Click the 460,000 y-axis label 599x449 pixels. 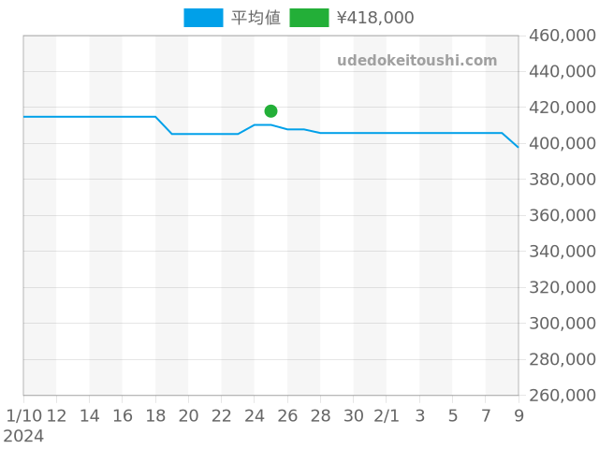pos(562,36)
